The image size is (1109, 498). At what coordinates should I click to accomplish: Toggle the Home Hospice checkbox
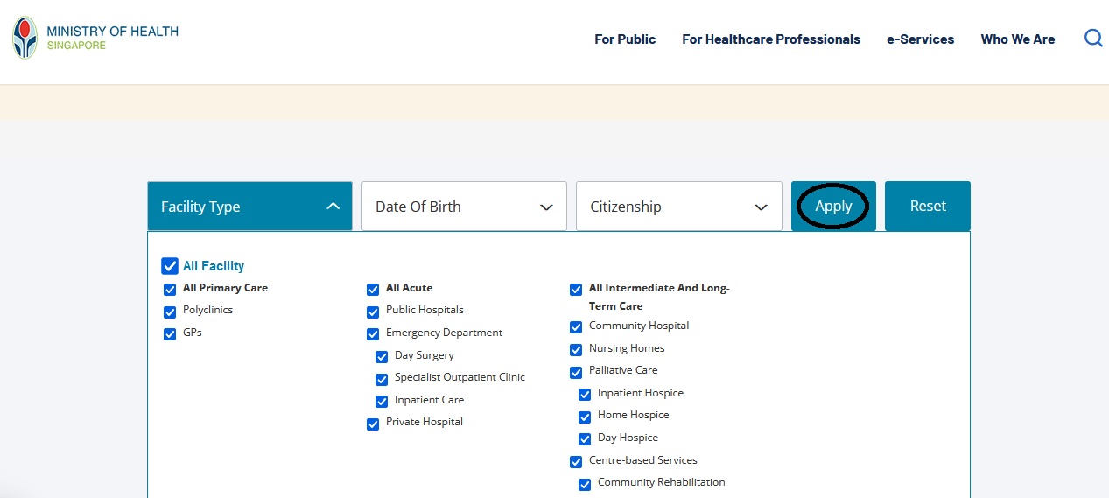[x=585, y=417]
